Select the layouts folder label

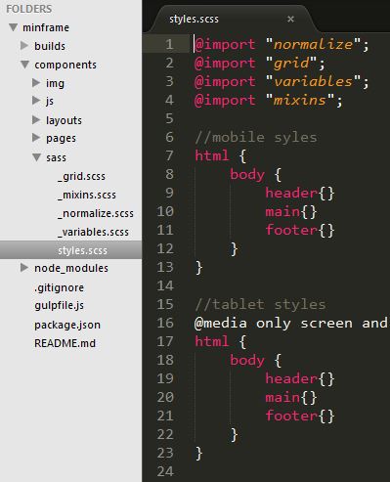(x=64, y=120)
